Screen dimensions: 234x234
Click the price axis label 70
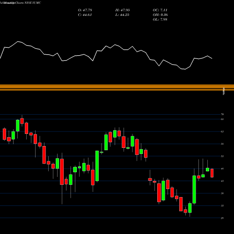pyautogui.click(x=222, y=114)
